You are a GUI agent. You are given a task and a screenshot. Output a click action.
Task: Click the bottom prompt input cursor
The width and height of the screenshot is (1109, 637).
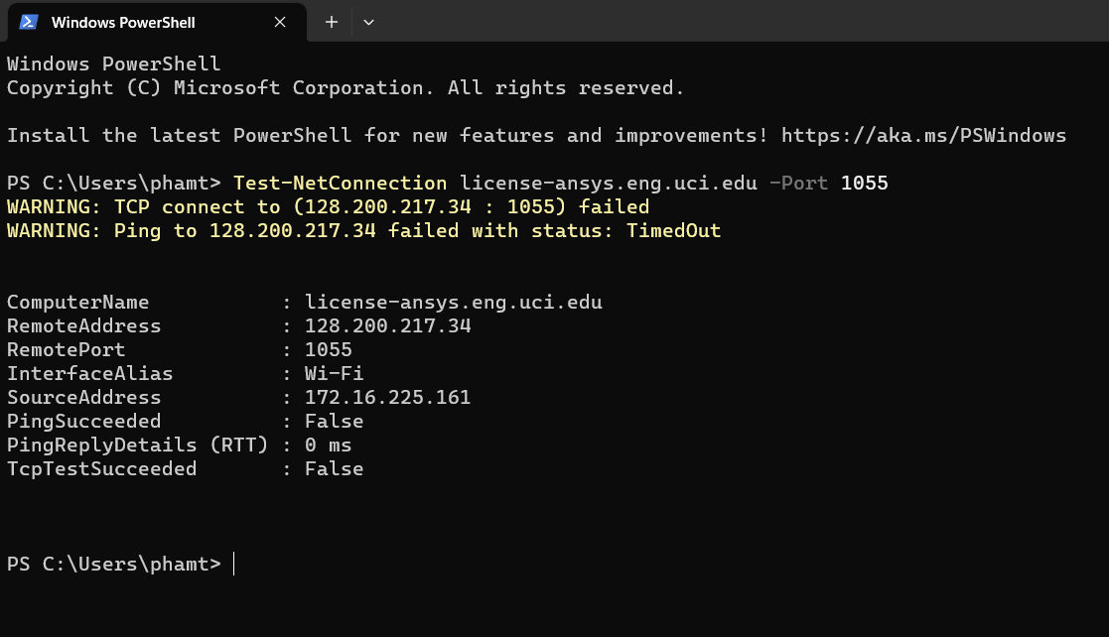234,565
